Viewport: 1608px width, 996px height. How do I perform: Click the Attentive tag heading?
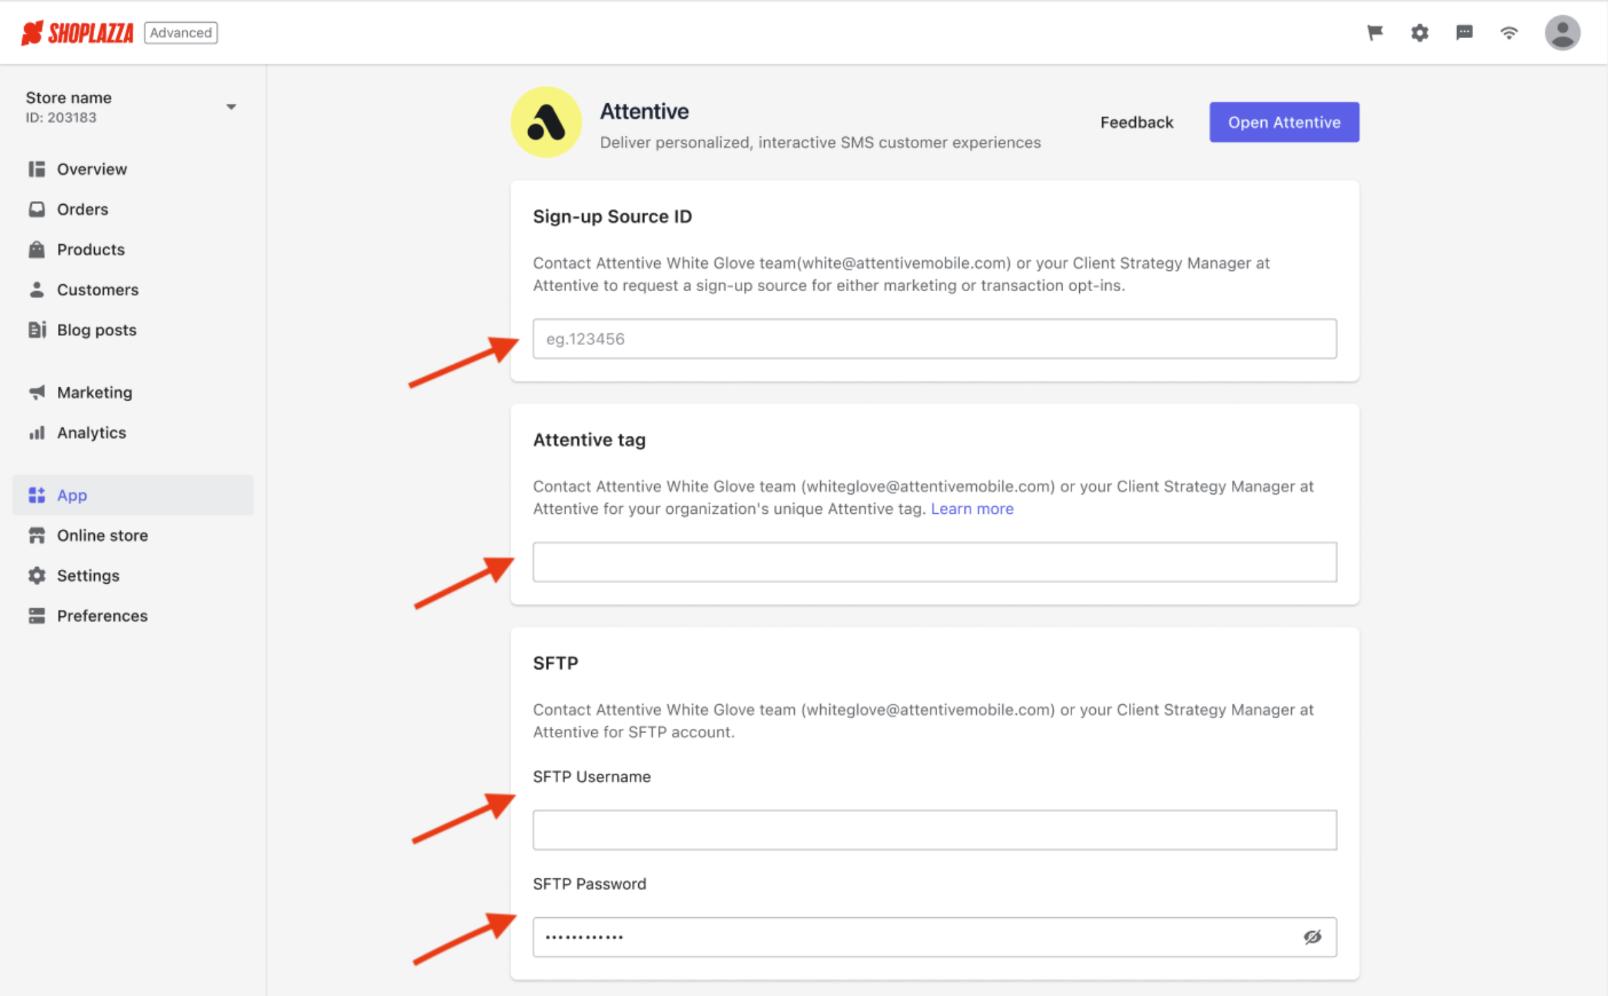tap(589, 440)
